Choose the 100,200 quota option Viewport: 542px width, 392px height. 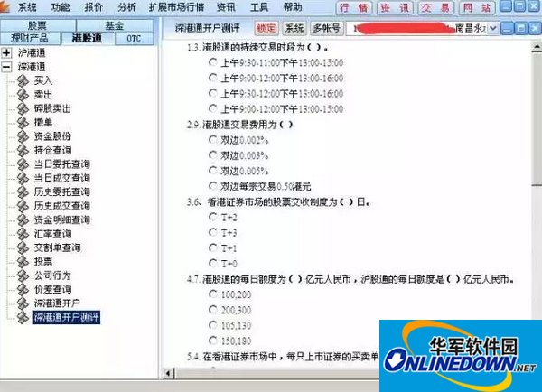coord(213,294)
